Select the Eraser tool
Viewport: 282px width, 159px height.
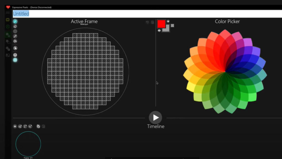[x=15, y=26]
